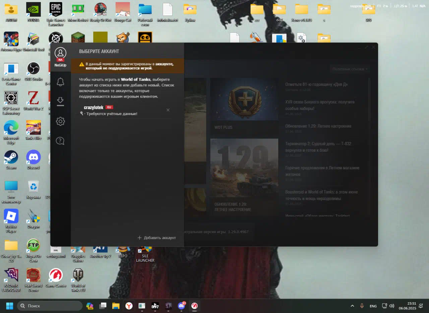
Task: Open the help question-mark icon
Action: coord(60,141)
